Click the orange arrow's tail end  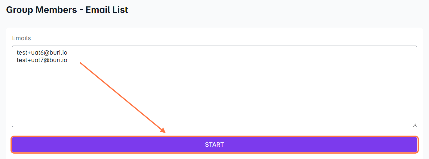(81, 63)
